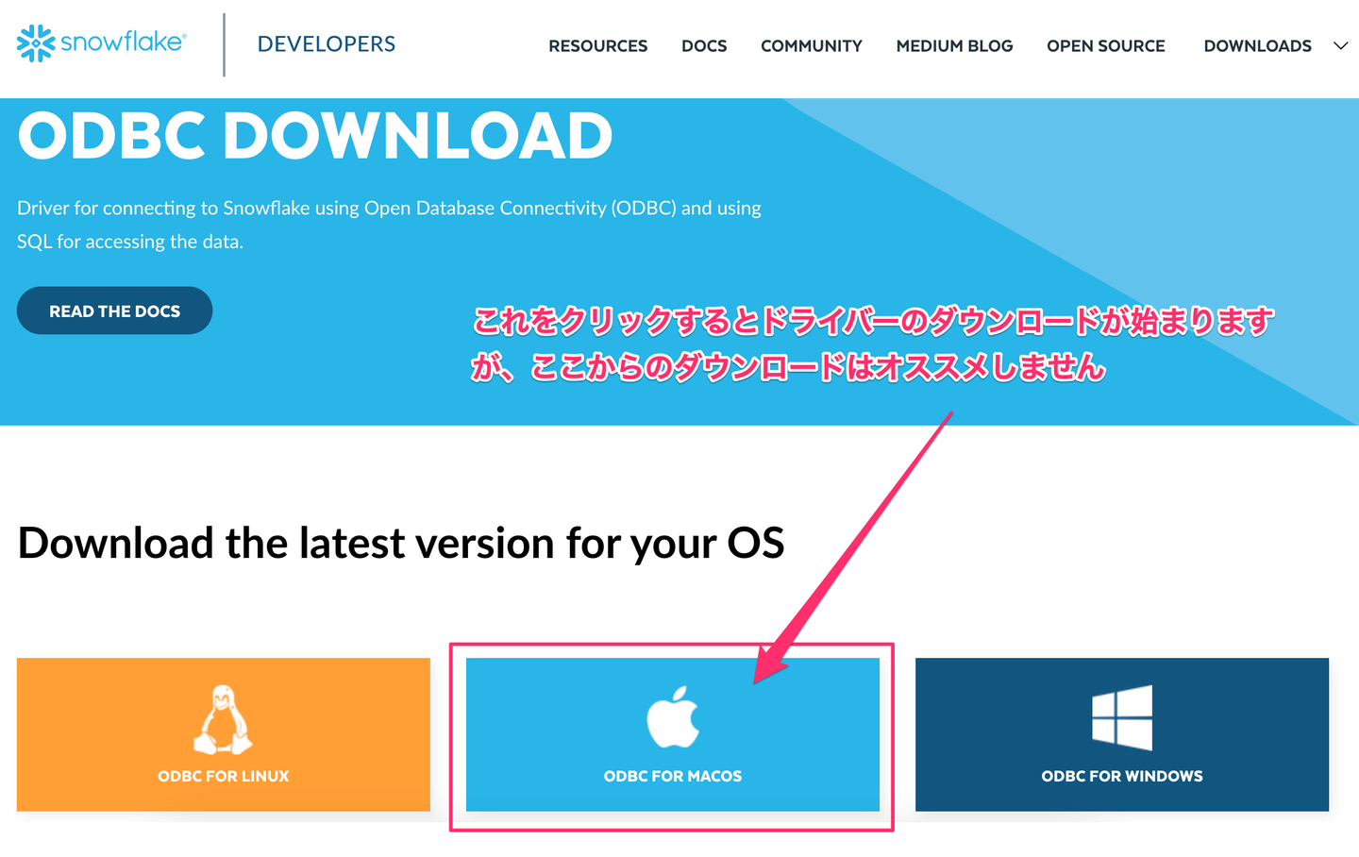Select the ODBC FOR WINDOWS label

point(1122,776)
